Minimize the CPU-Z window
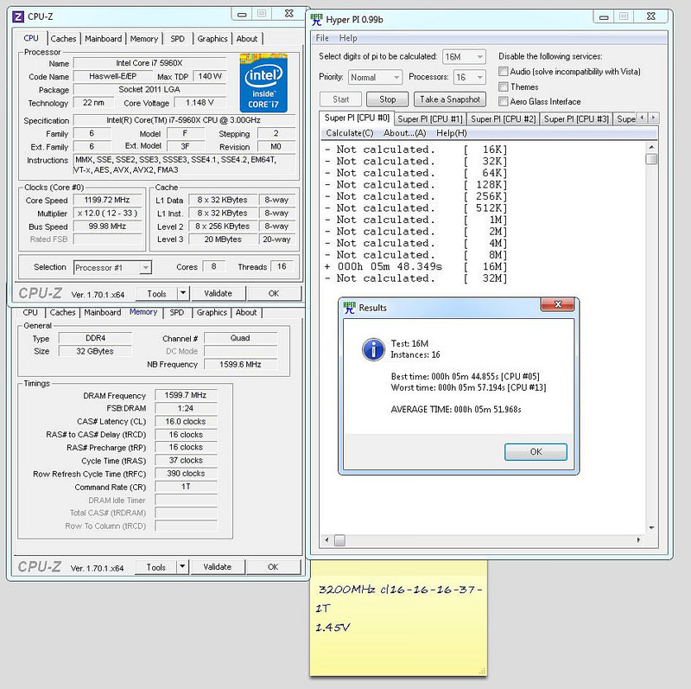The height and width of the screenshot is (689, 691). pos(242,14)
